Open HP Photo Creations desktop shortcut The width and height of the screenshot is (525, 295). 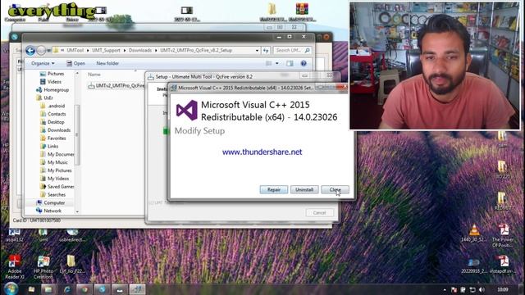(x=43, y=267)
